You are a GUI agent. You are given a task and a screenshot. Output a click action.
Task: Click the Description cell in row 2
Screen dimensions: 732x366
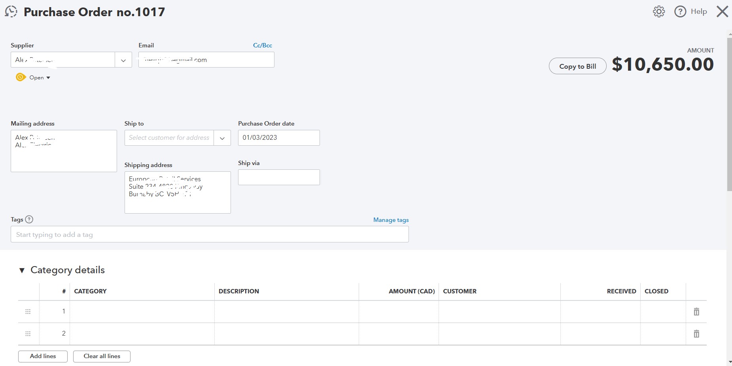pos(286,334)
